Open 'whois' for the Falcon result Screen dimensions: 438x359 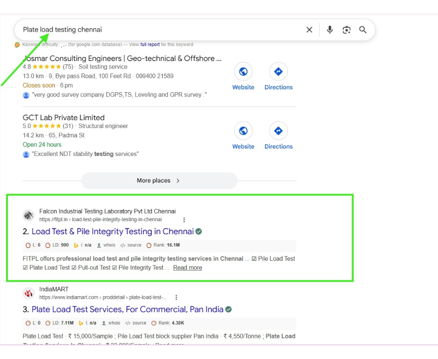(x=106, y=245)
